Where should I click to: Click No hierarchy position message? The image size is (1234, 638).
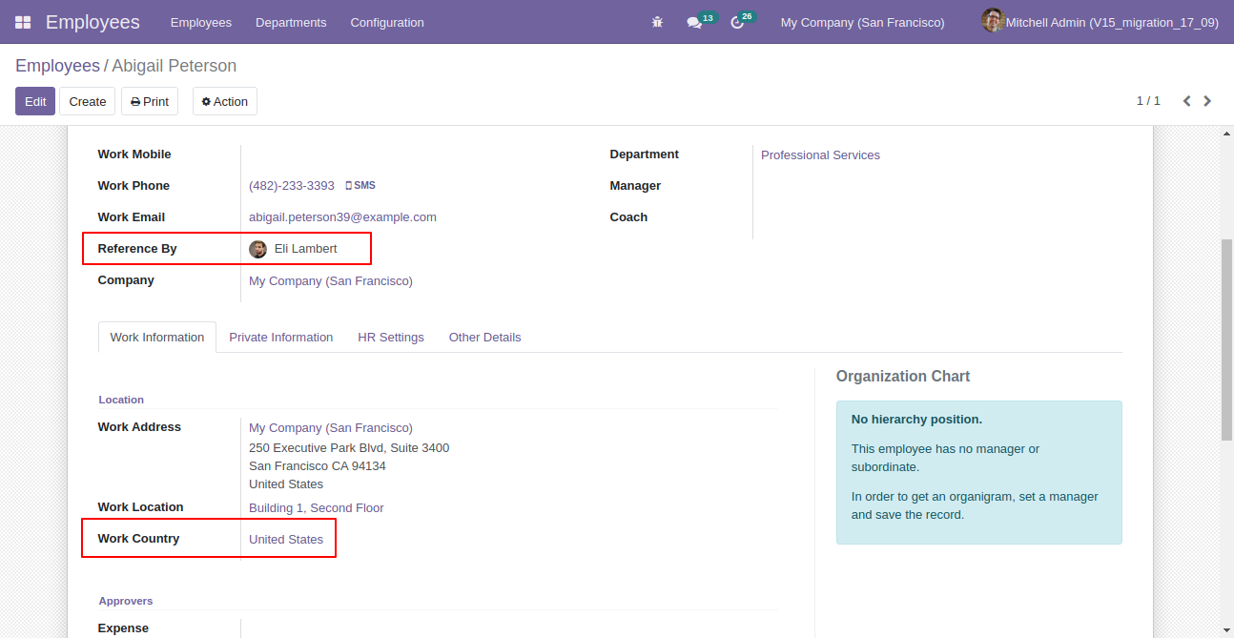coord(916,420)
